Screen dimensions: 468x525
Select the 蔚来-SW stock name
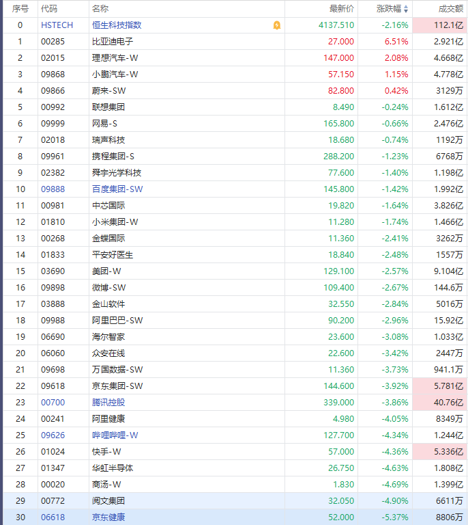(x=109, y=91)
